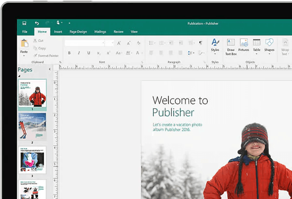
Task: Switch to the Insert tab
Action: pyautogui.click(x=58, y=32)
